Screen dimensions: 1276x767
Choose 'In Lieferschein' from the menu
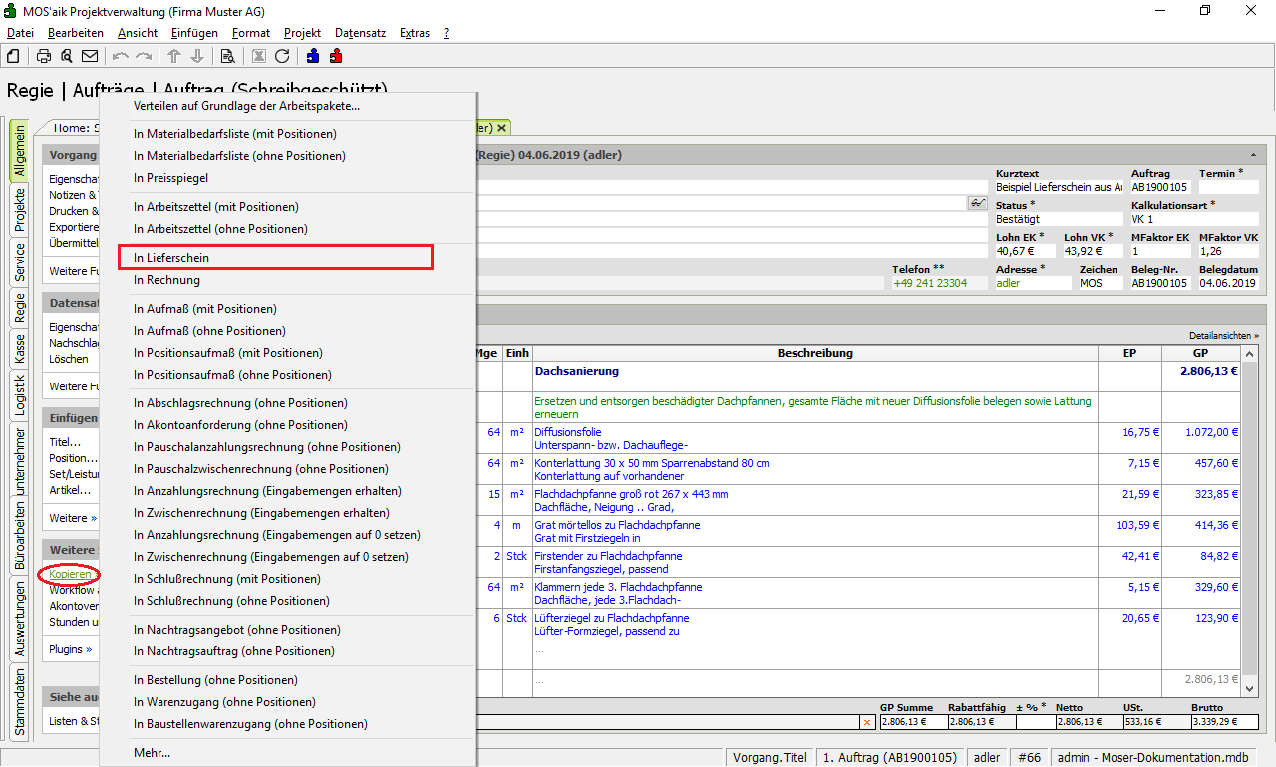tap(171, 258)
